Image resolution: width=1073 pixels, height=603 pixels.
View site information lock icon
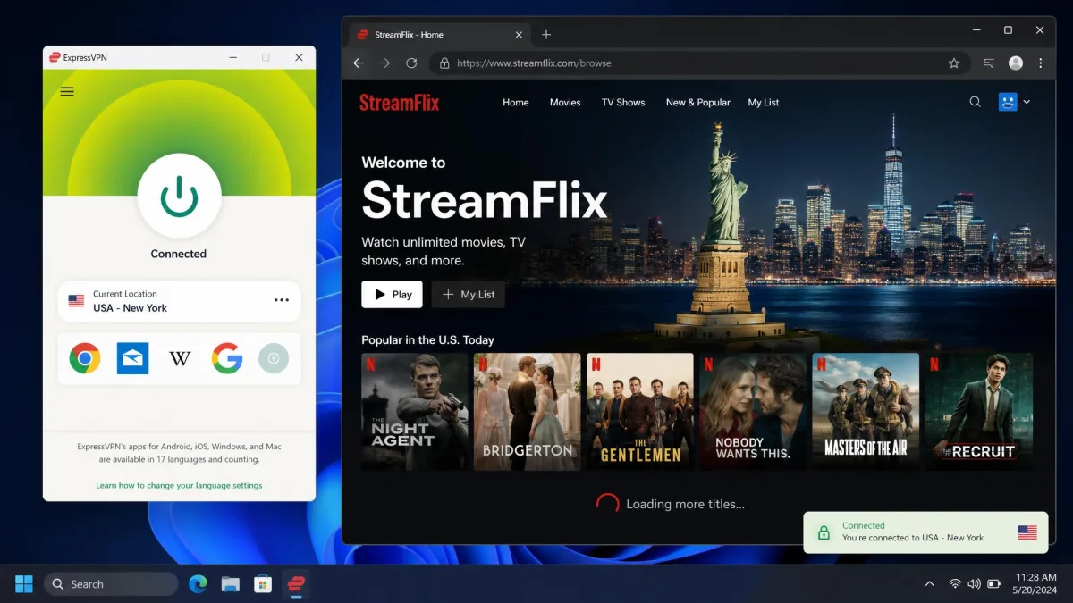tap(444, 63)
